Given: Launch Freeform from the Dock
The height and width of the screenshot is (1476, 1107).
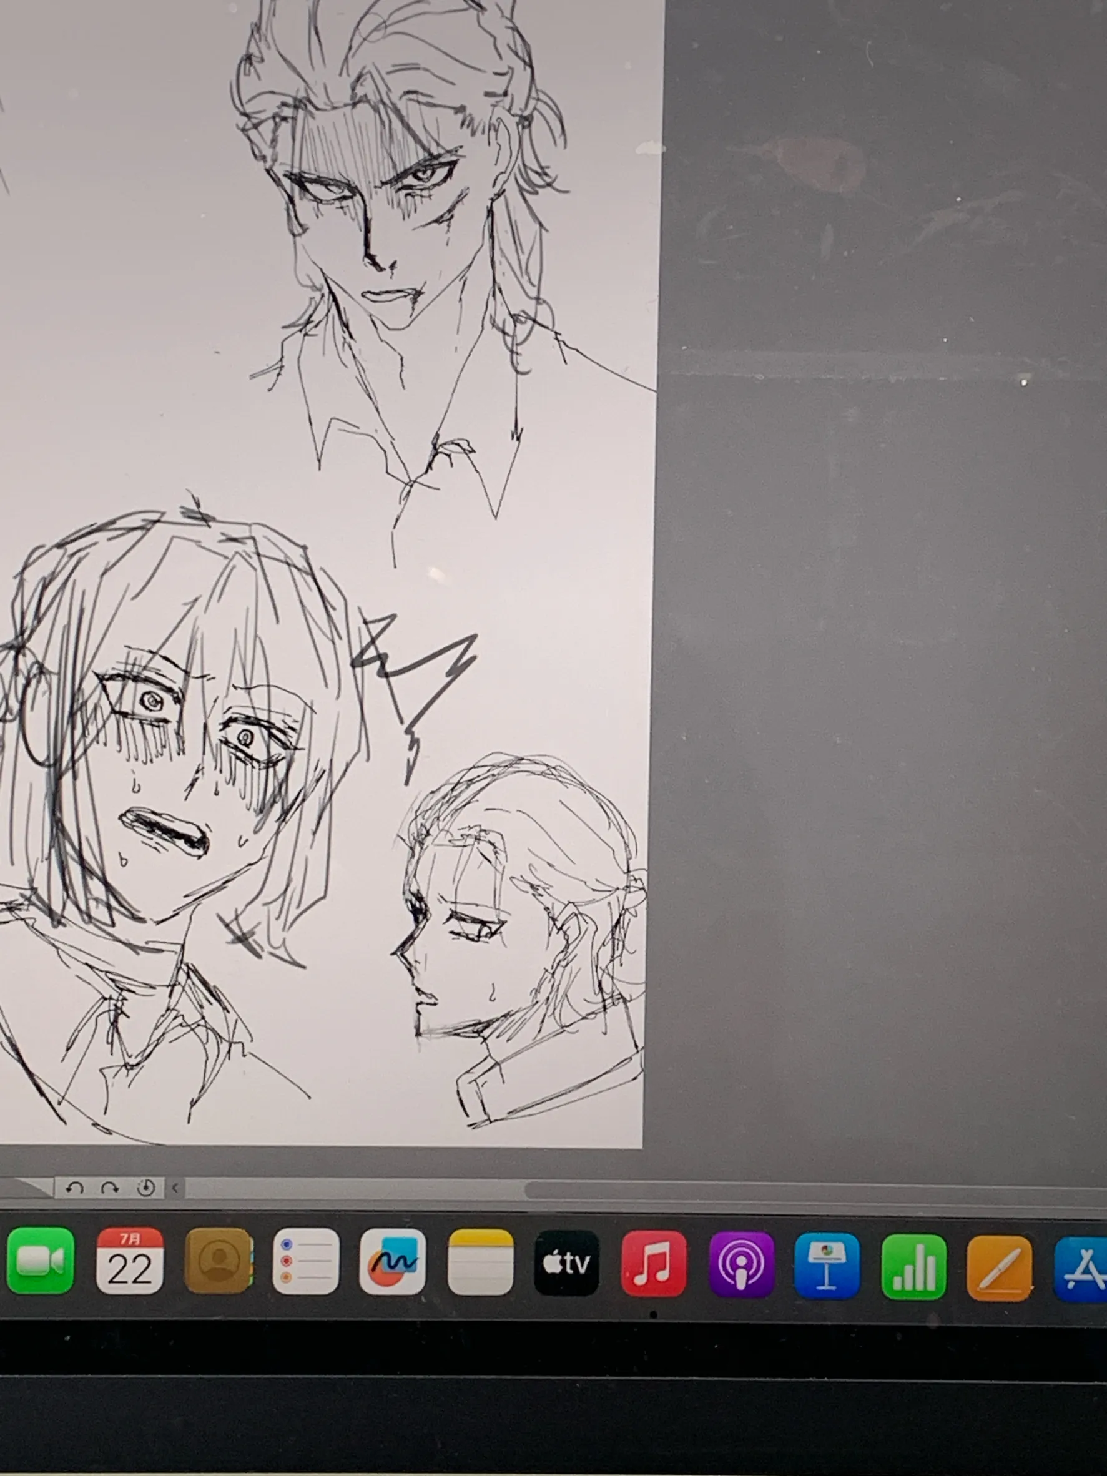Looking at the screenshot, I should (x=392, y=1261).
